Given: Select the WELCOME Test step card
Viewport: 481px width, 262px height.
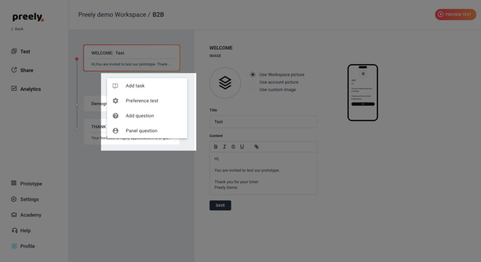Looking at the screenshot, I should (x=131, y=58).
